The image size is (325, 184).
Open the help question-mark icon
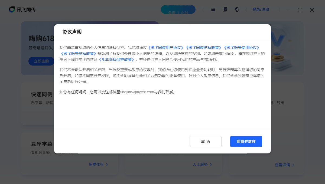click(x=225, y=9)
